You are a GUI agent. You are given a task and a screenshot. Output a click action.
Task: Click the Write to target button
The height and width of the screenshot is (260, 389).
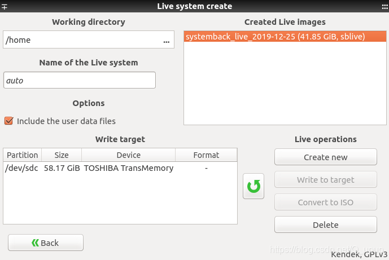(326, 180)
